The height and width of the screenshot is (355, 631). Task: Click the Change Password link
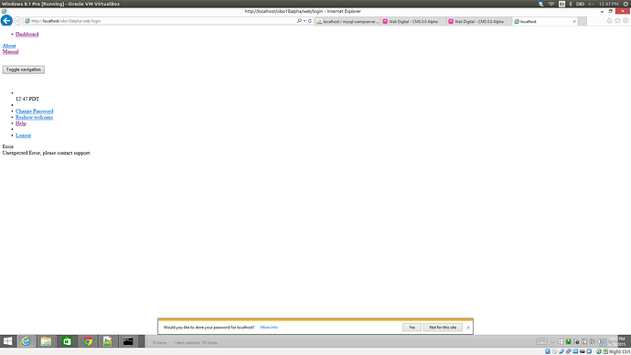(x=34, y=111)
